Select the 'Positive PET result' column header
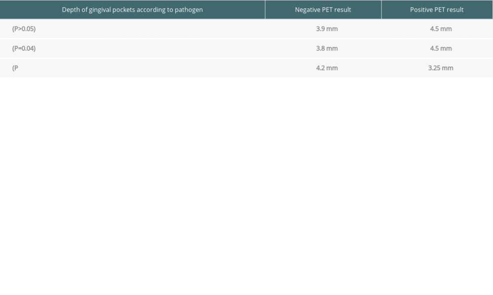Screen dimensions: 493x295 pyautogui.click(x=437, y=10)
